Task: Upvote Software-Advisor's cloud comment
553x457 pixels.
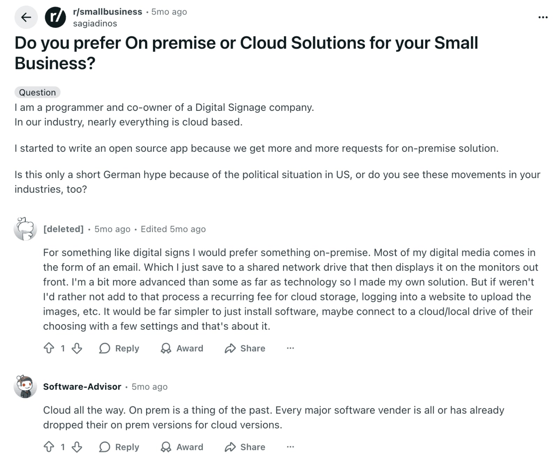Action: pos(49,447)
